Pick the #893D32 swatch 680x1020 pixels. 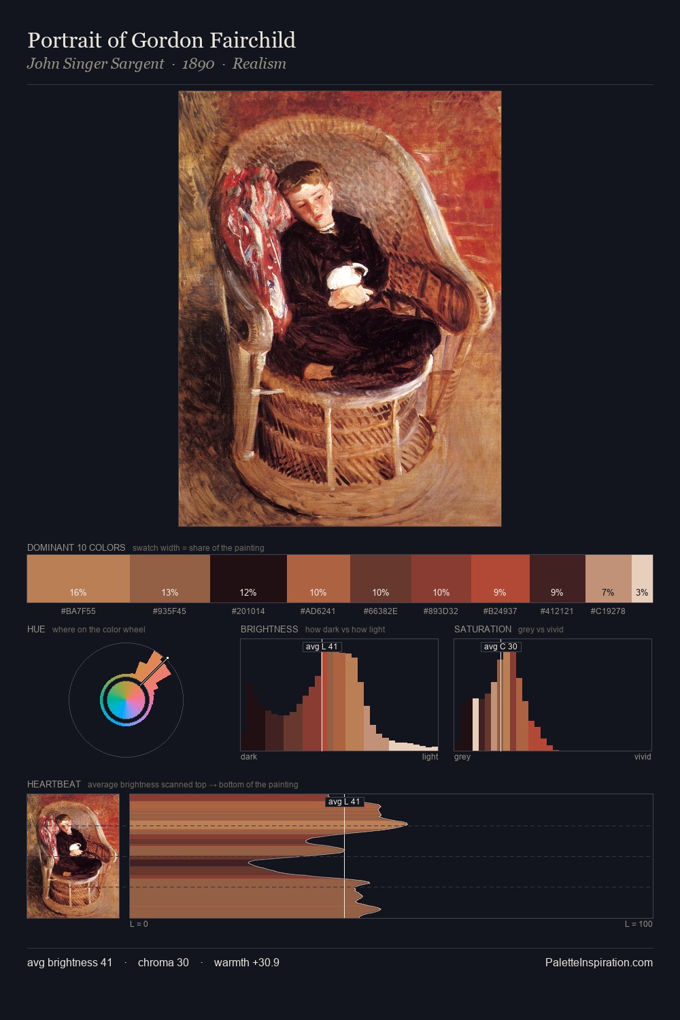tap(441, 579)
